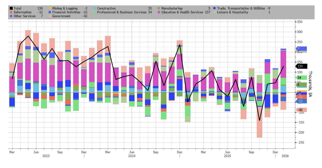Click the Construction light blue legend swatch
The height and width of the screenshot is (168, 322).
point(94,8)
